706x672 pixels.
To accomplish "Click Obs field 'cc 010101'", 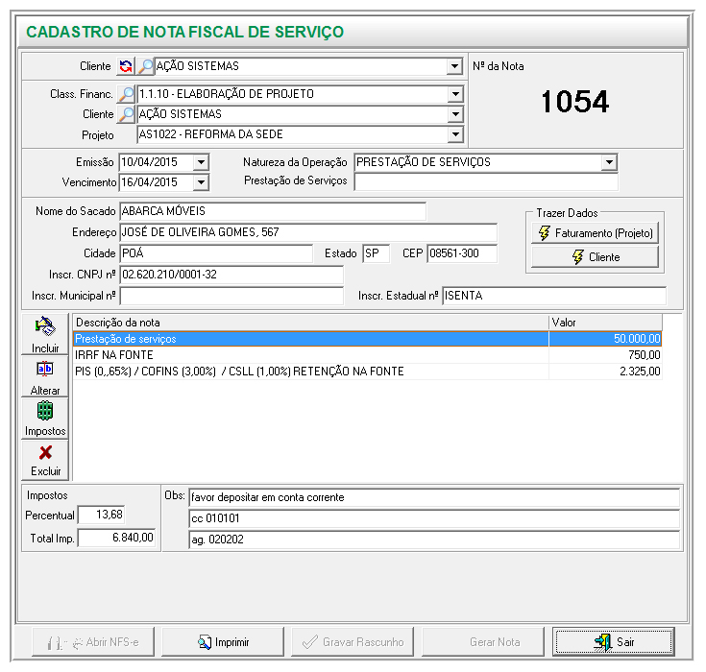I will (x=434, y=518).
